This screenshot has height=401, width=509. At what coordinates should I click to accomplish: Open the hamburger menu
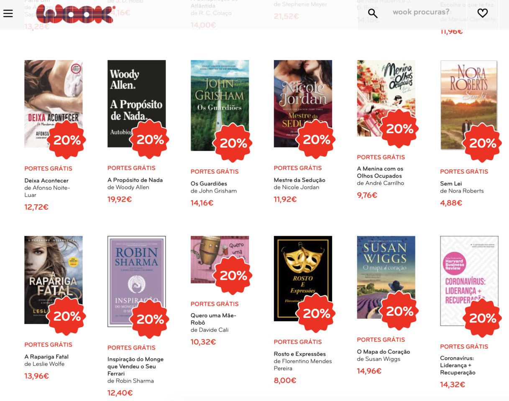8,13
